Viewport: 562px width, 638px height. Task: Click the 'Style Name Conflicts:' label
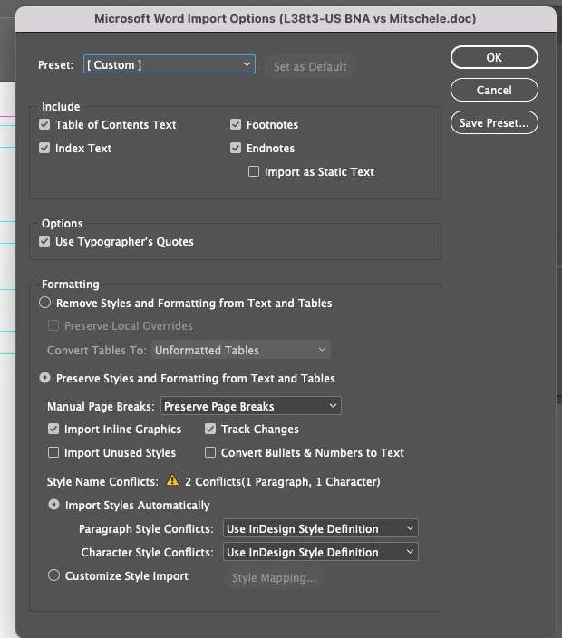pos(102,482)
